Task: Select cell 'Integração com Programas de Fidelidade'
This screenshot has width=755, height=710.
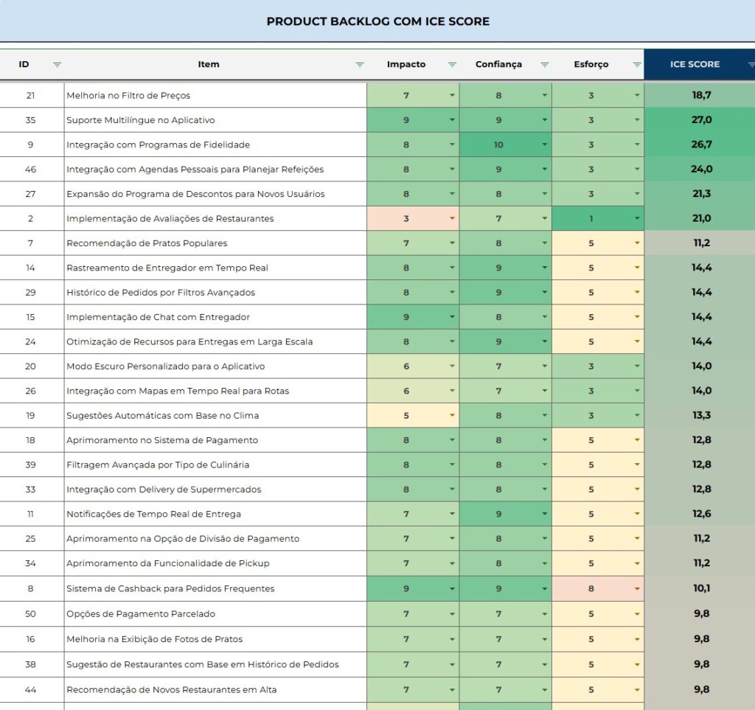Action: pyautogui.click(x=215, y=145)
